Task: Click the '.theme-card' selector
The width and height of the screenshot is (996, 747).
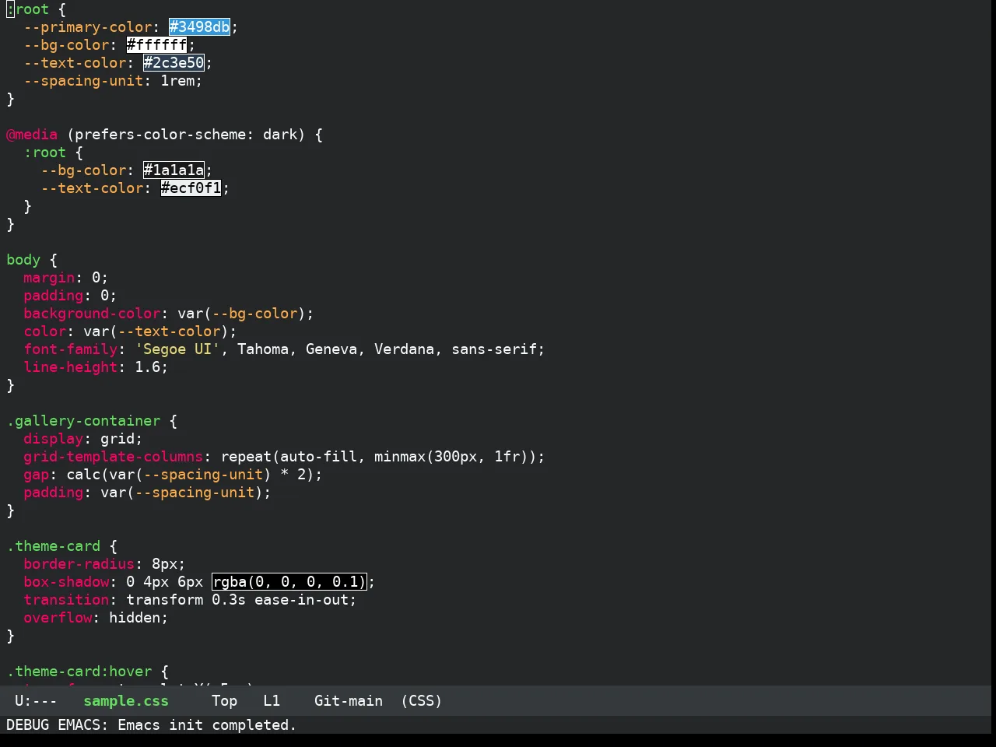Action: tap(54, 546)
